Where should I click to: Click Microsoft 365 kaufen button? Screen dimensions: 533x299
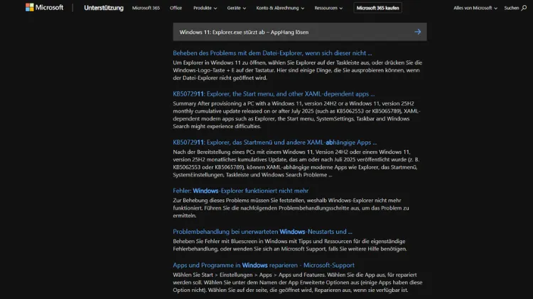click(x=377, y=8)
